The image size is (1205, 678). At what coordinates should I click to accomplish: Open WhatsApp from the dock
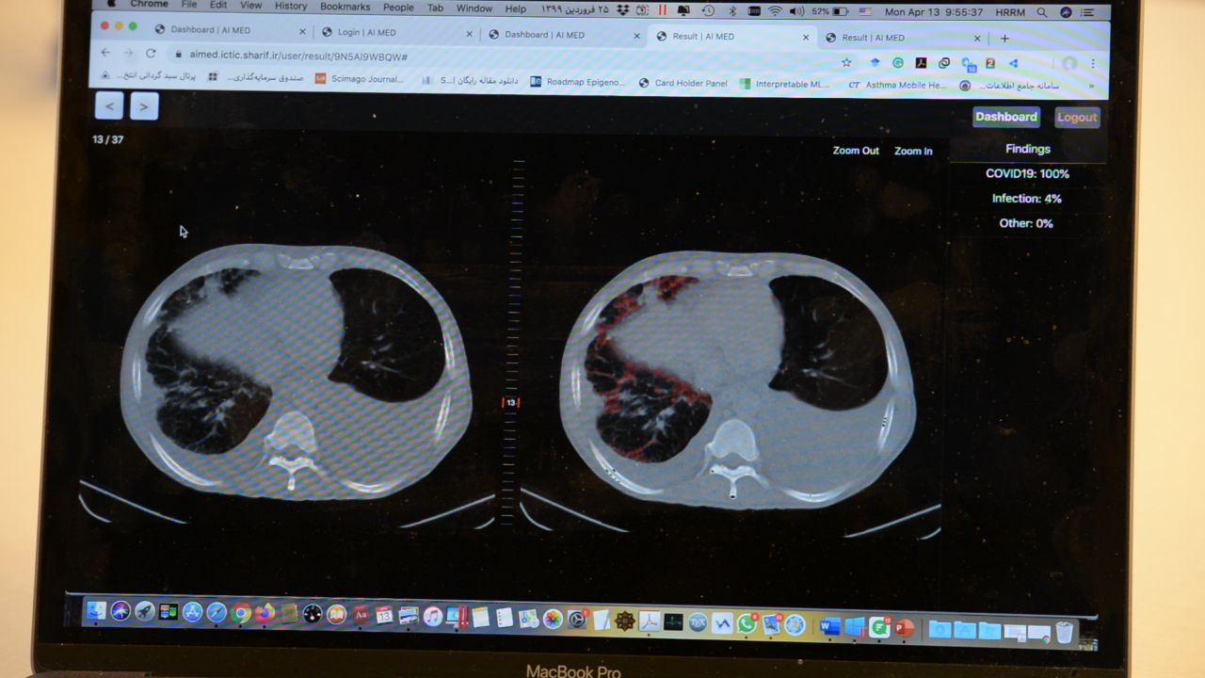[747, 622]
